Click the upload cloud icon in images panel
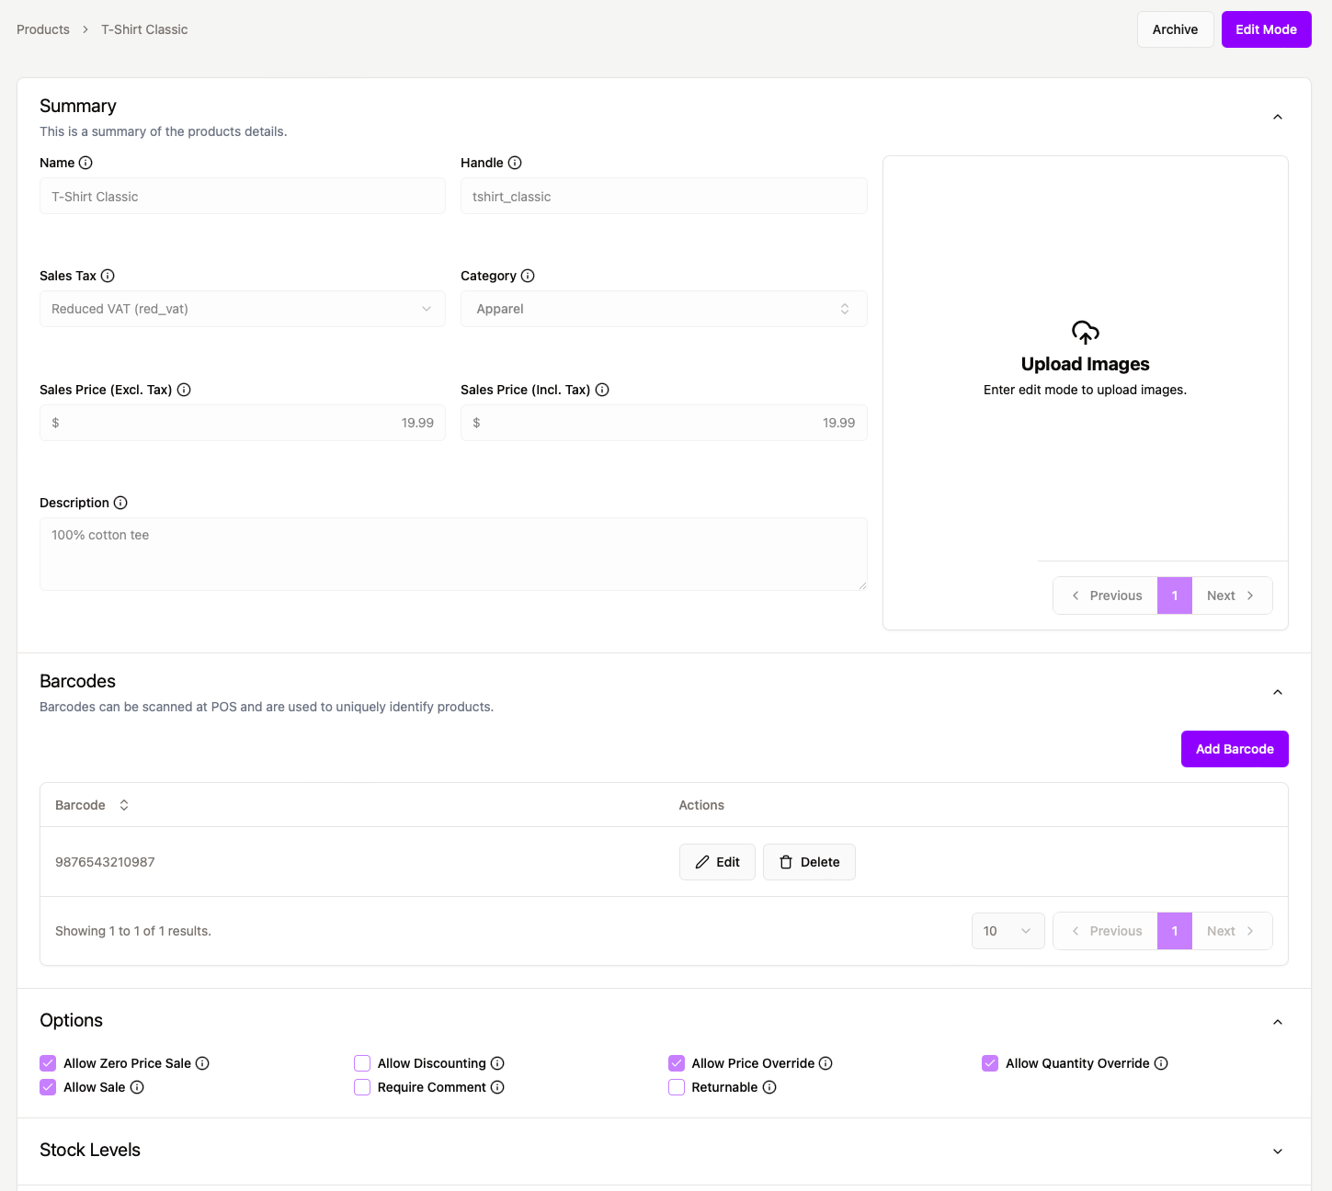The width and height of the screenshot is (1332, 1191). pos(1085,333)
